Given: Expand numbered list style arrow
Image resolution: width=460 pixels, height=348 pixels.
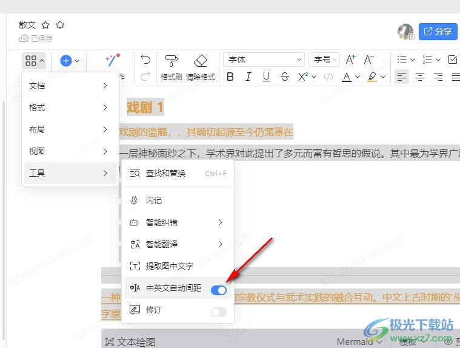Looking at the screenshot, I should click(438, 60).
